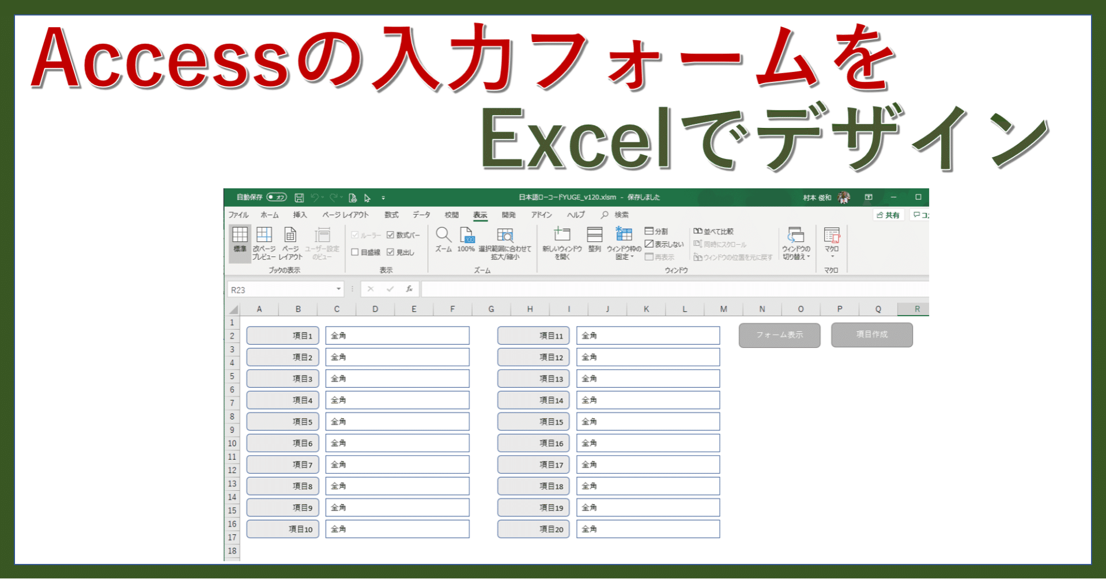Open 改ページプレビュー page break preview

[x=264, y=242]
